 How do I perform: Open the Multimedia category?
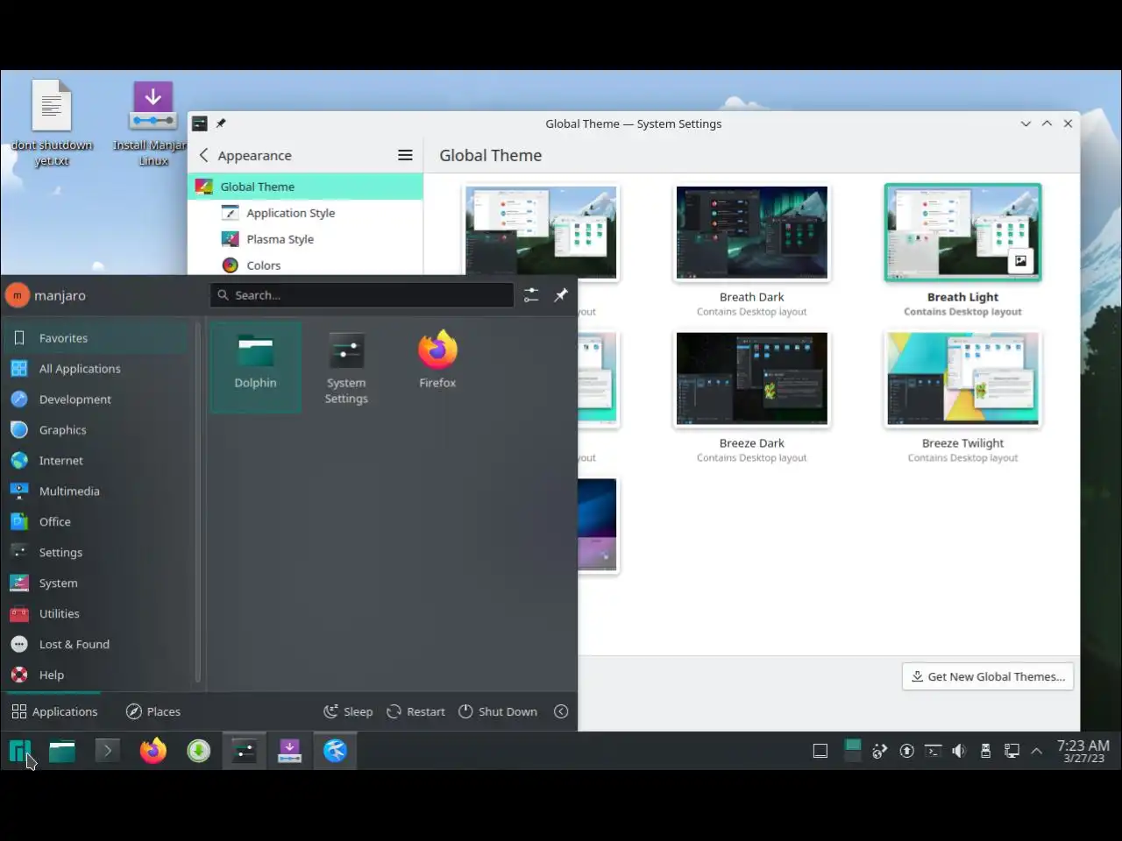96,491
